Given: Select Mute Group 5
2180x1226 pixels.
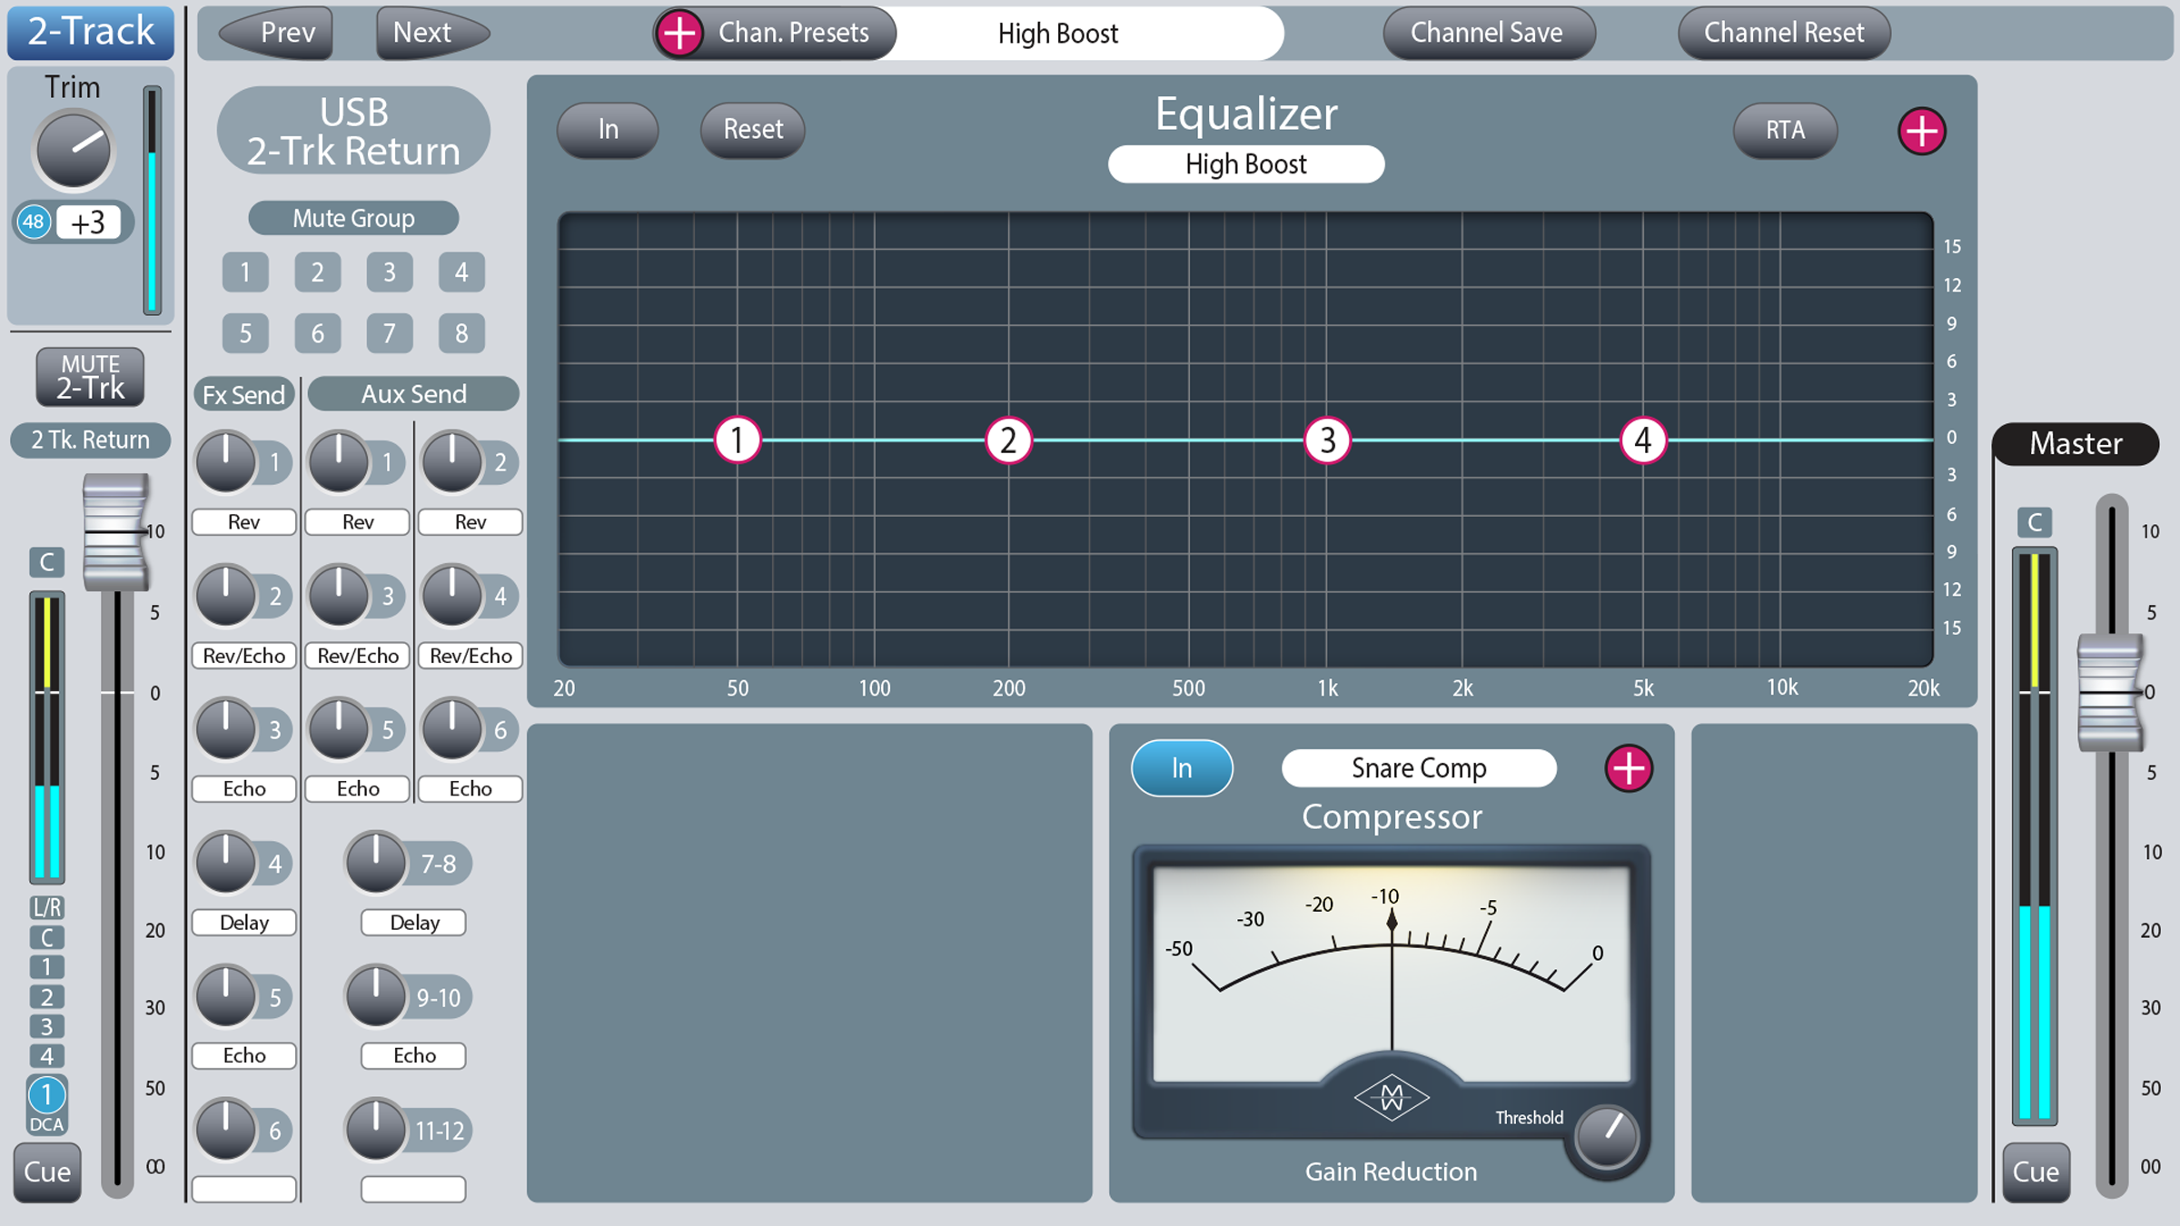Looking at the screenshot, I should tap(245, 333).
